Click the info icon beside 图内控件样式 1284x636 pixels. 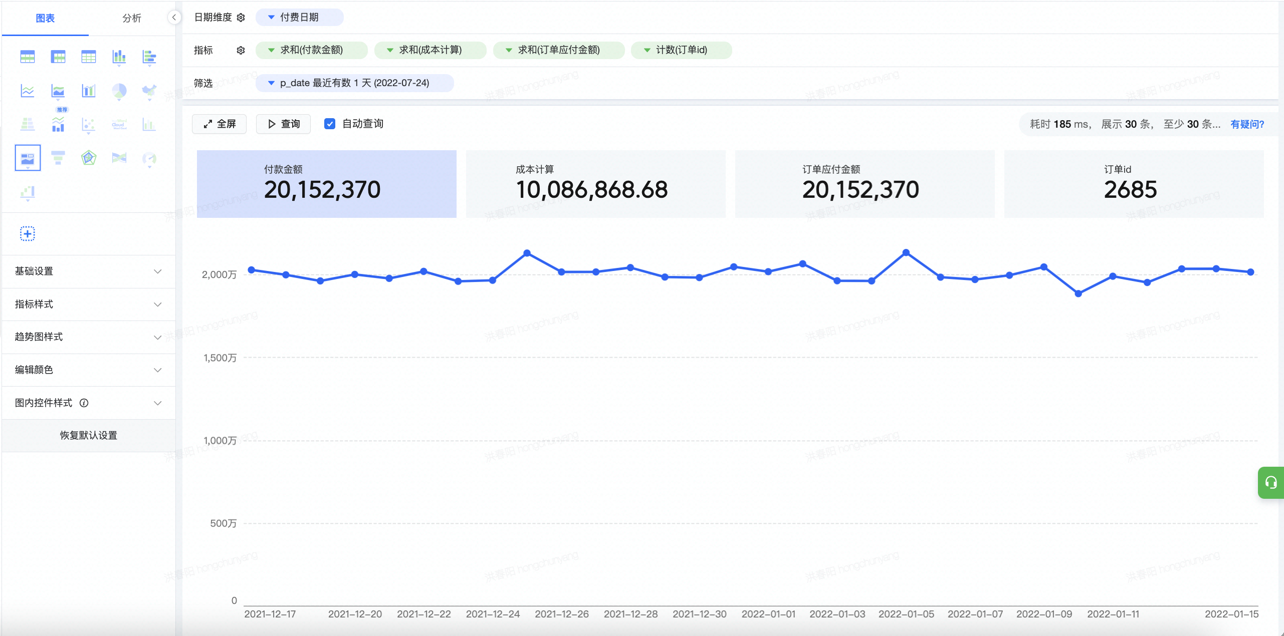pos(84,403)
